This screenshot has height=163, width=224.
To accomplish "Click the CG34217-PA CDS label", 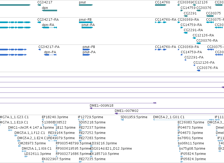I will pos(49,47).
